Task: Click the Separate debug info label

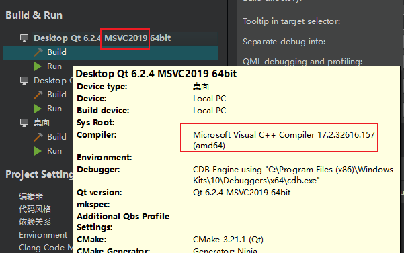Action: [284, 42]
